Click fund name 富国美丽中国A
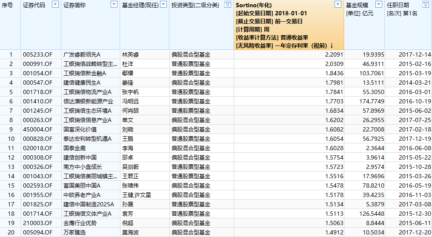The height and width of the screenshot is (237, 432). [x=82, y=186]
